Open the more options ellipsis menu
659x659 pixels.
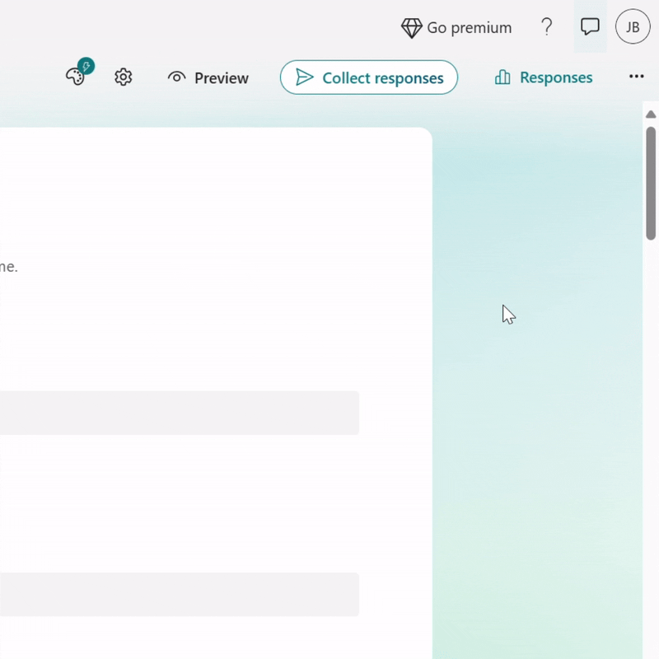pyautogui.click(x=636, y=77)
